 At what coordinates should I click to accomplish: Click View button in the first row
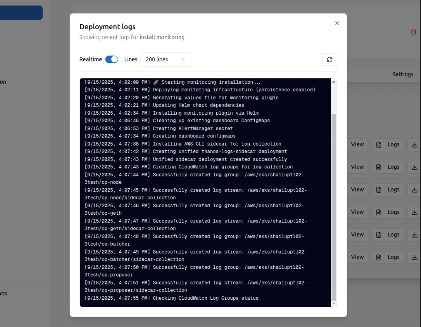(x=357, y=145)
